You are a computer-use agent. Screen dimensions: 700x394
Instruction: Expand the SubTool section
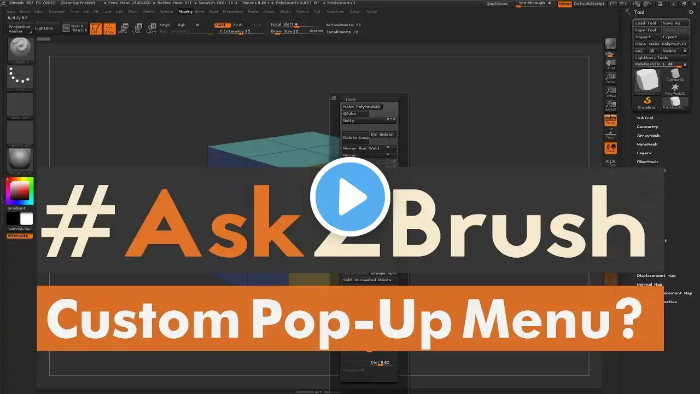[645, 118]
